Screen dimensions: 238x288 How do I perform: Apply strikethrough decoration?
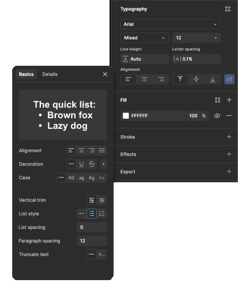tap(92, 164)
